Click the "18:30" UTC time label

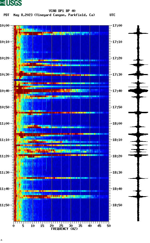117,173
